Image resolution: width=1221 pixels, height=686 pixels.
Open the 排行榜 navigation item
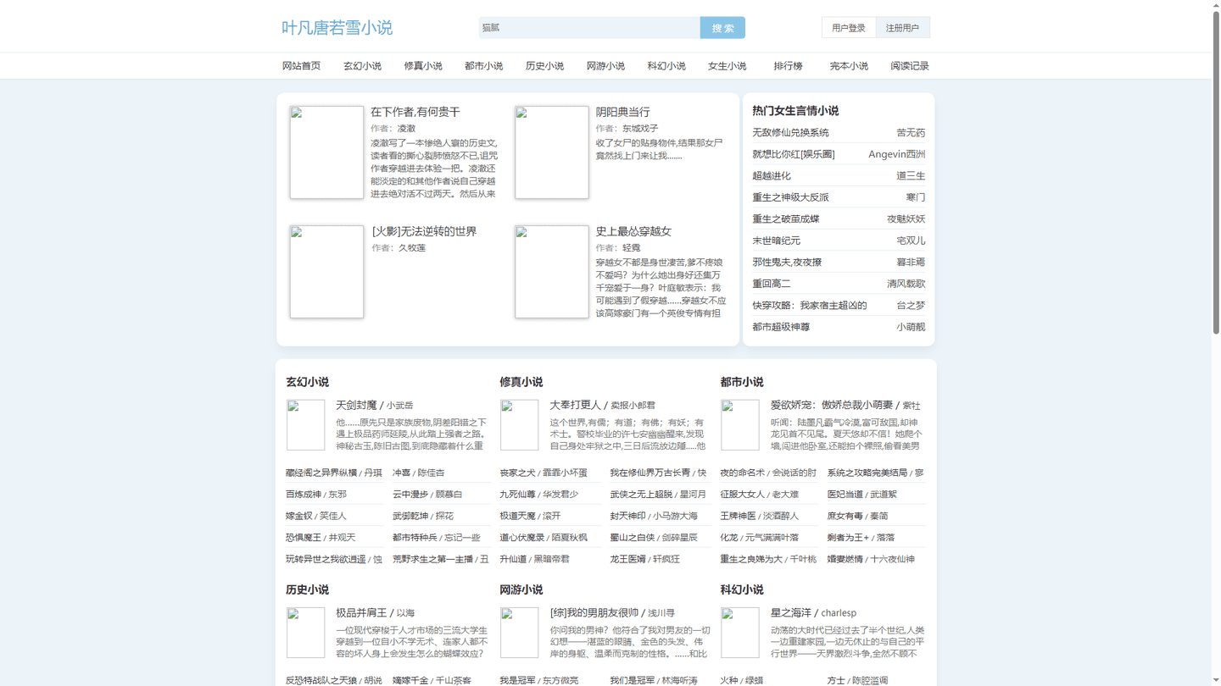(788, 66)
